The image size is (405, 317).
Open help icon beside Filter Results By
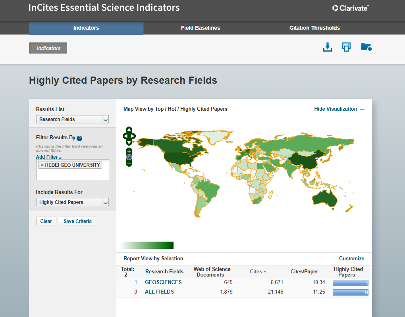(x=79, y=138)
